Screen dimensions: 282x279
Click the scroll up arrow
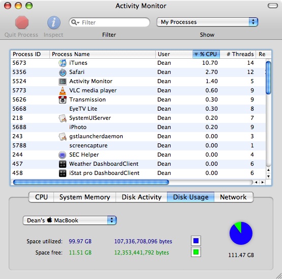pyautogui.click(x=268, y=170)
